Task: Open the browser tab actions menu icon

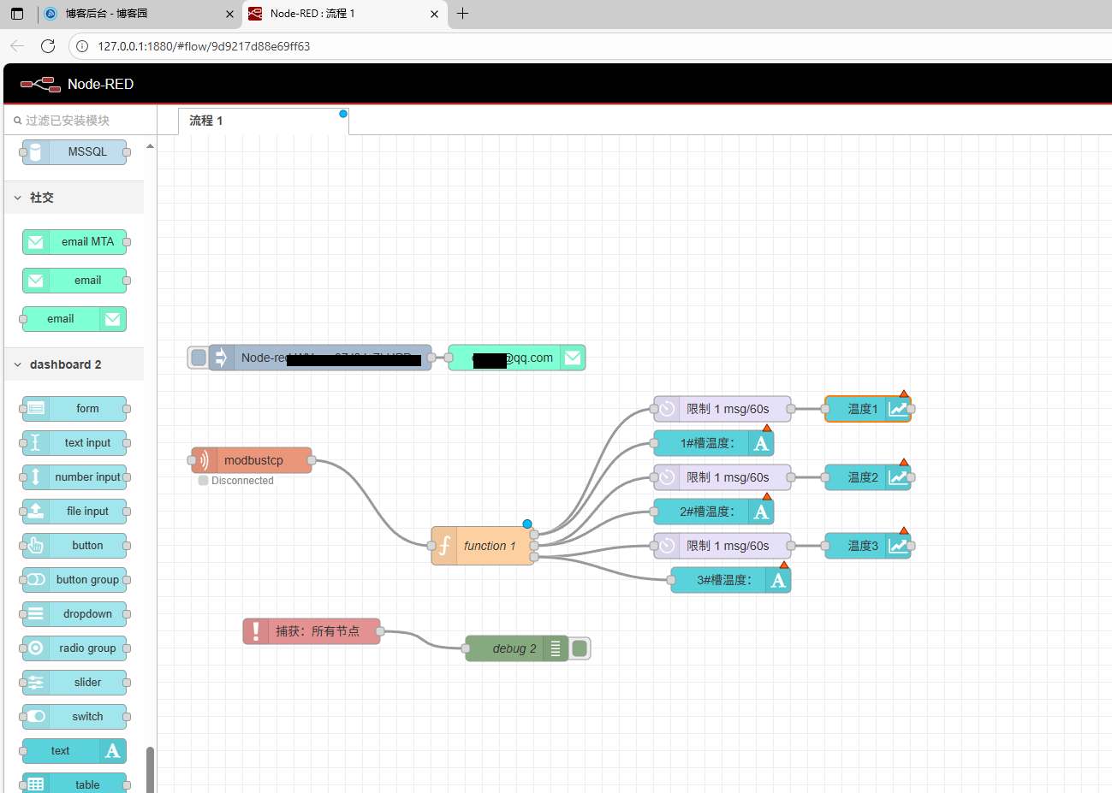Action: [x=17, y=14]
